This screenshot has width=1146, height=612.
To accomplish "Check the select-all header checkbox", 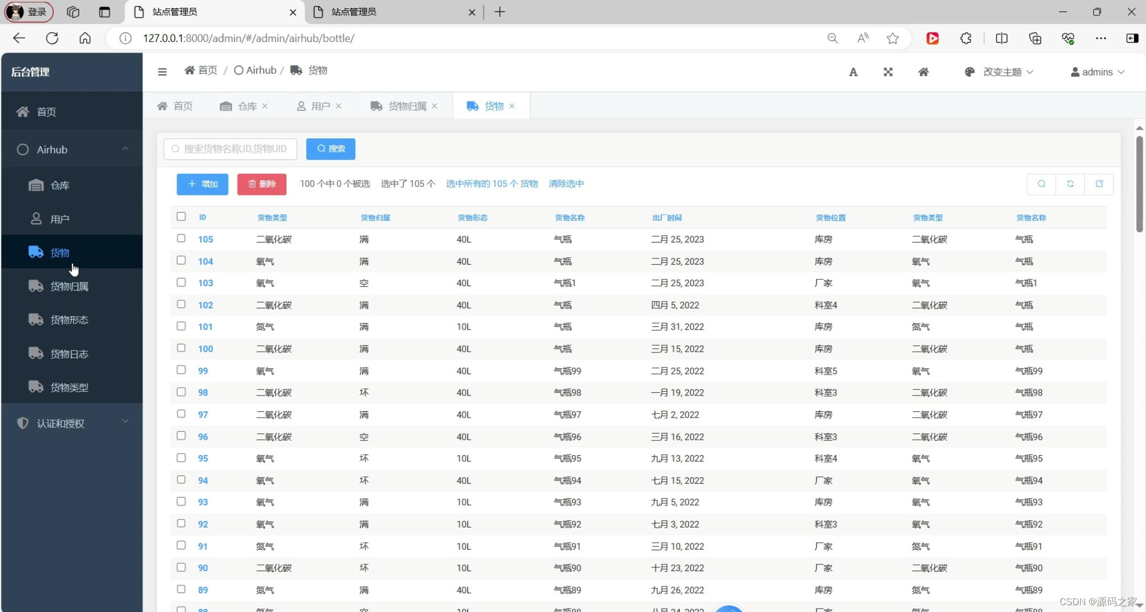I will 181,216.
